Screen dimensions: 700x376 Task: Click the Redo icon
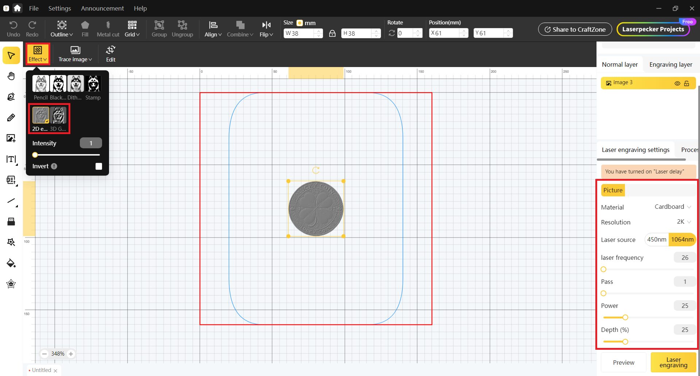tap(32, 25)
